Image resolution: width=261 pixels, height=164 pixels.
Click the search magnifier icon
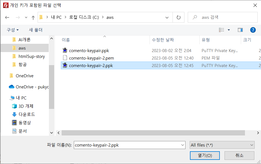(195, 17)
